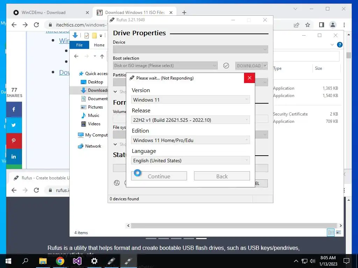
Task: Click the globe language icon in Rufus
Action: [117, 183]
